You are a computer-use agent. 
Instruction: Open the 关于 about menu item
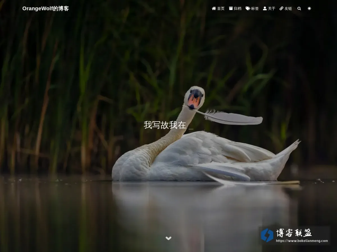[269, 8]
